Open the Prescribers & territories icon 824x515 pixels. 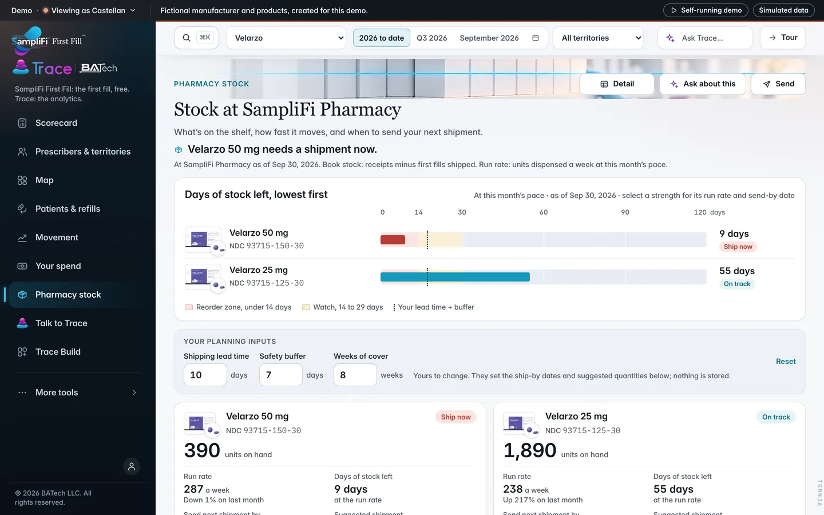22,152
